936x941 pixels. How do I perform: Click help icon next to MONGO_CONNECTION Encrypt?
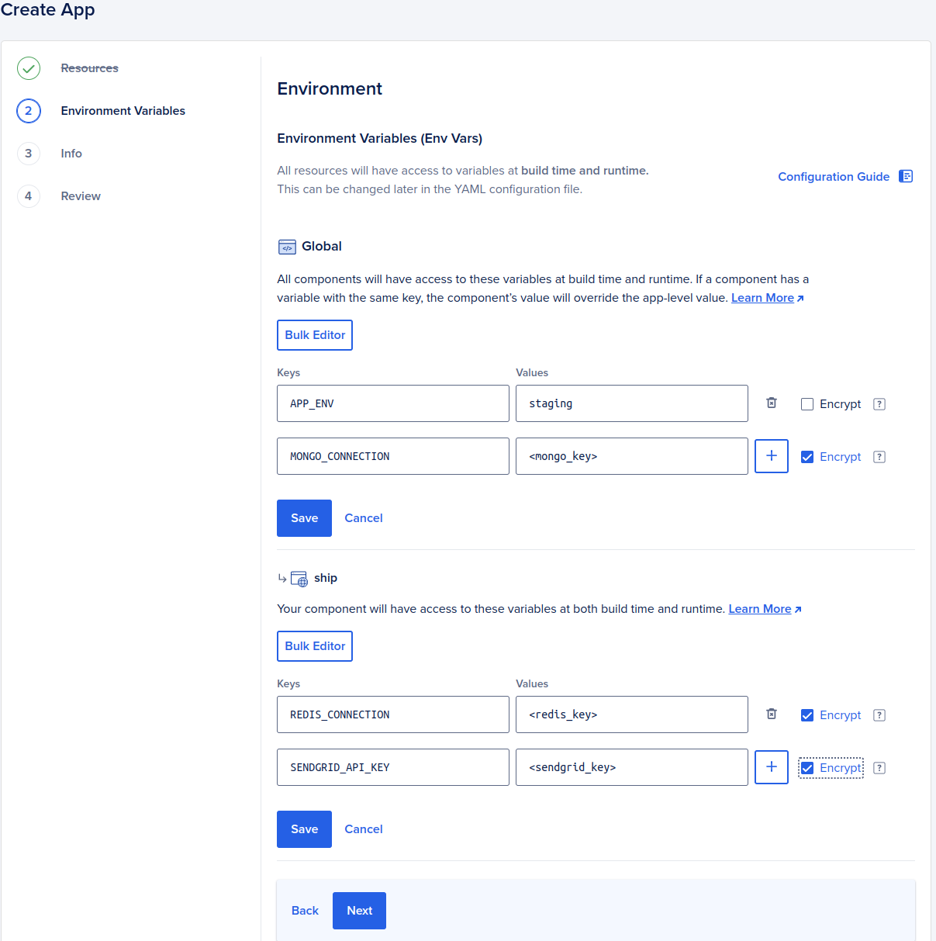pyautogui.click(x=879, y=457)
